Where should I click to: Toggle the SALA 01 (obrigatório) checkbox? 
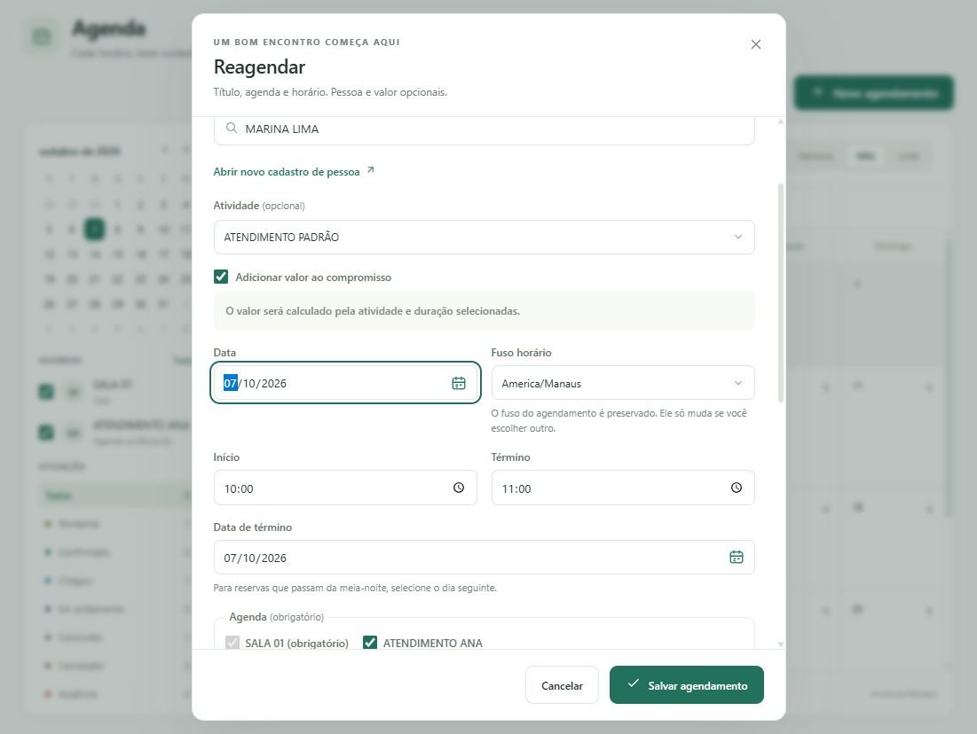(232, 643)
